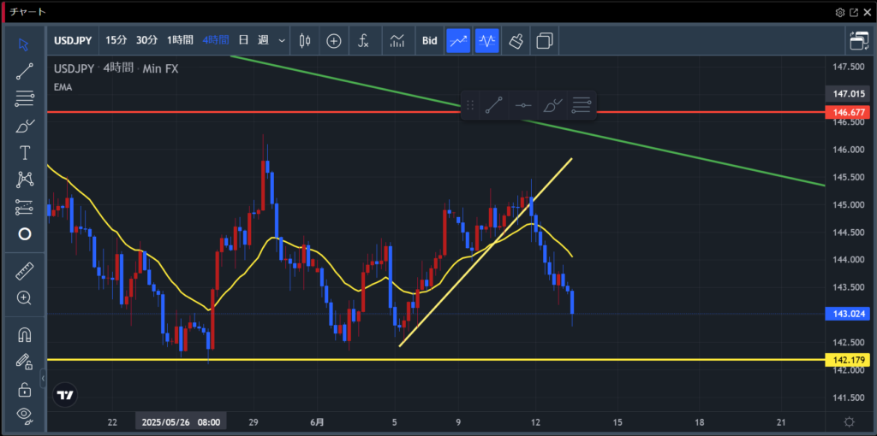Open chart panel settings gear
The width and height of the screenshot is (877, 436).
click(839, 12)
